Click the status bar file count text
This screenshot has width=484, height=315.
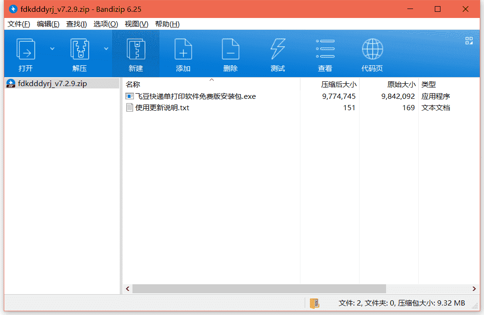pos(402,303)
